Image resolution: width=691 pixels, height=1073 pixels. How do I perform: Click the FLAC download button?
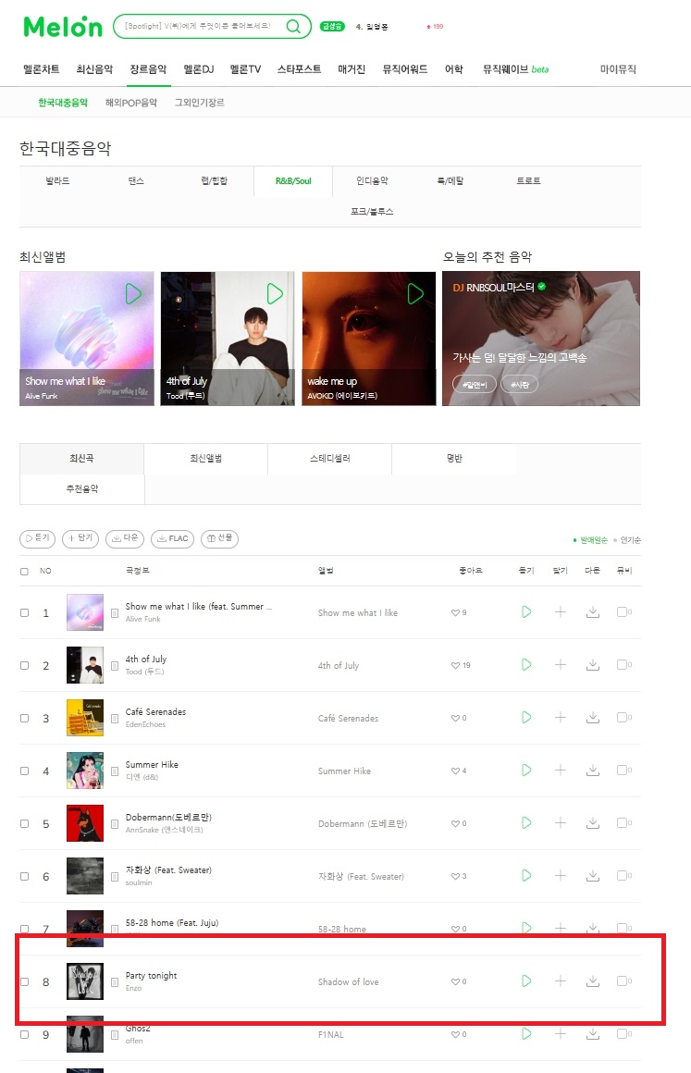[x=172, y=538]
